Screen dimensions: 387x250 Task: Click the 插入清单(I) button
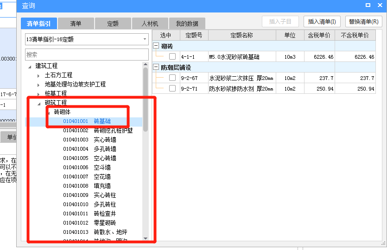[x=322, y=22]
